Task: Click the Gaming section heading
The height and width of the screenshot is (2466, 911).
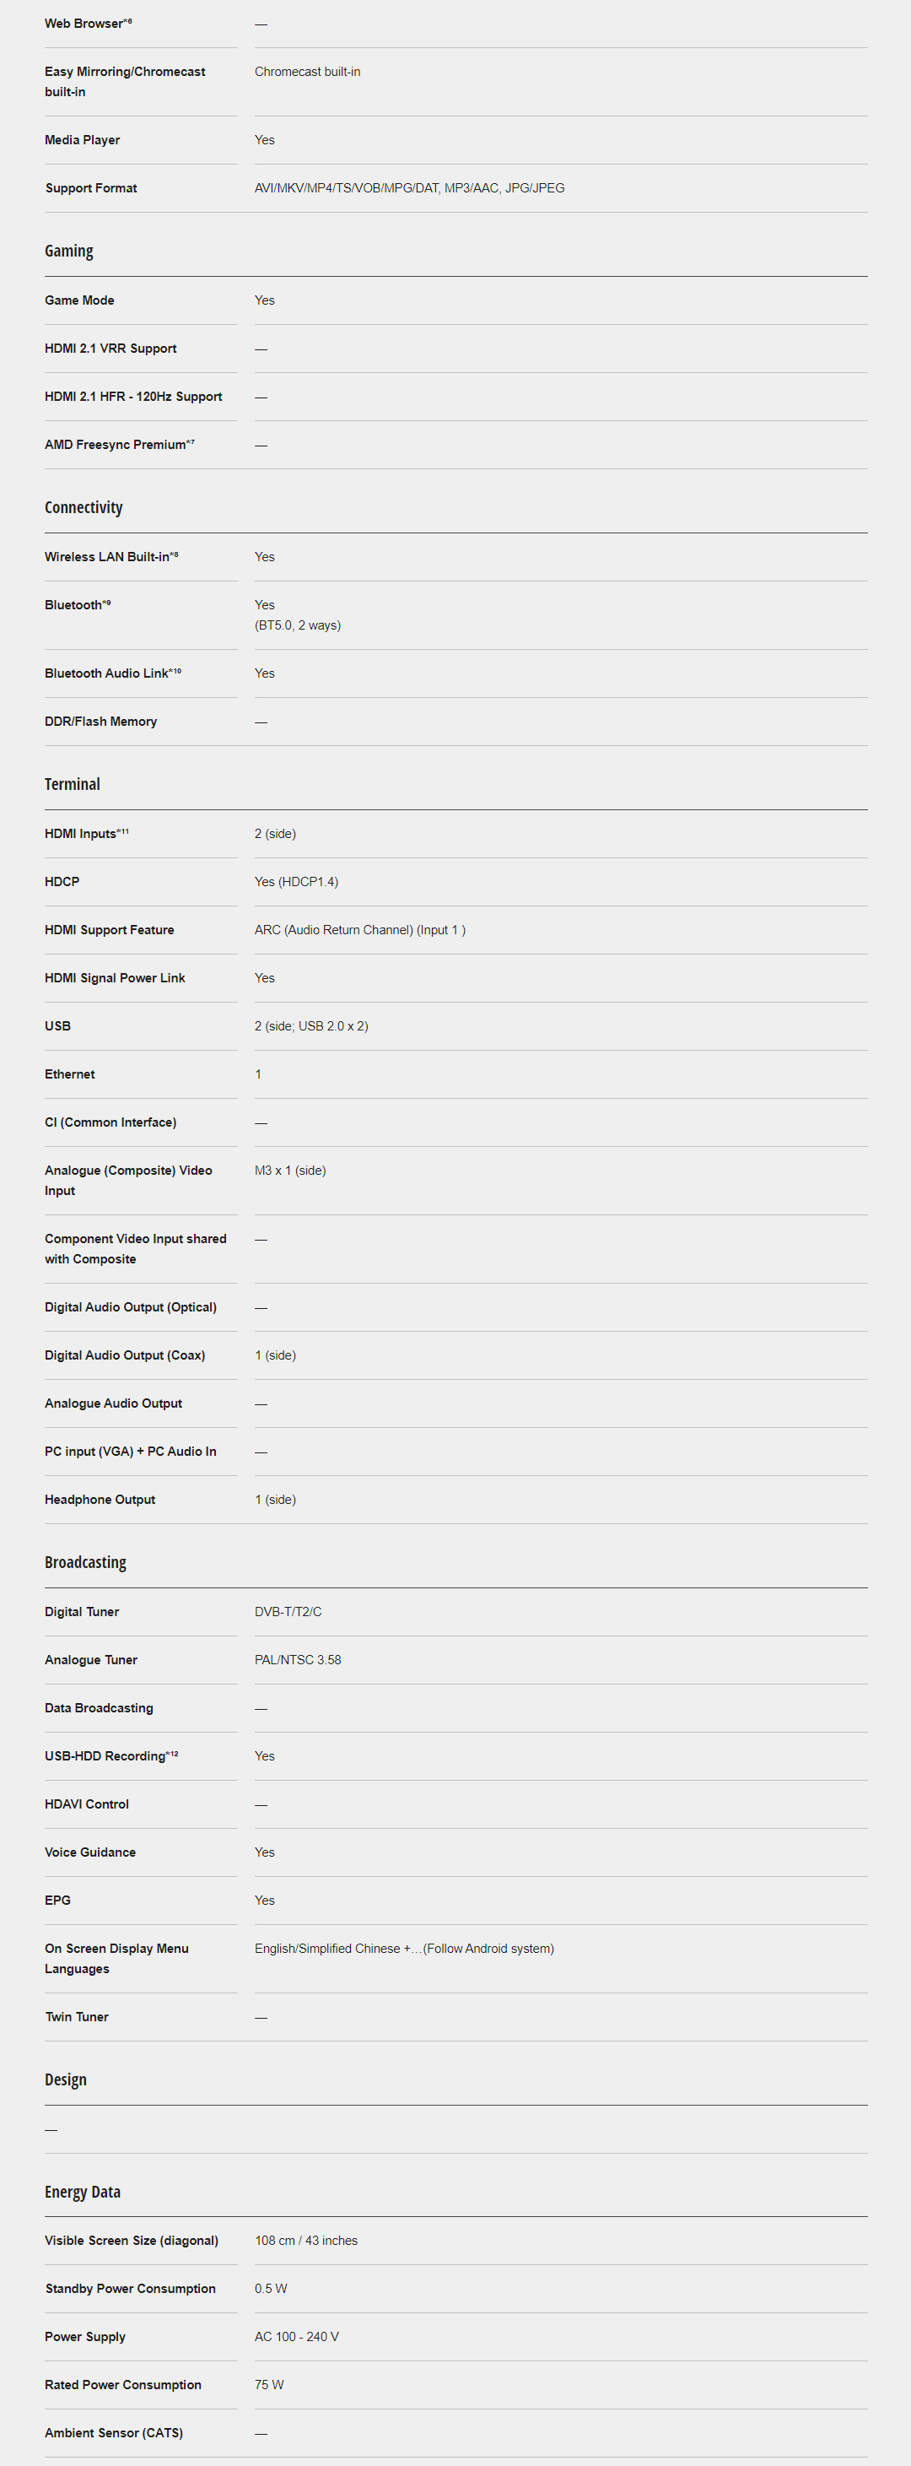Action: [69, 251]
